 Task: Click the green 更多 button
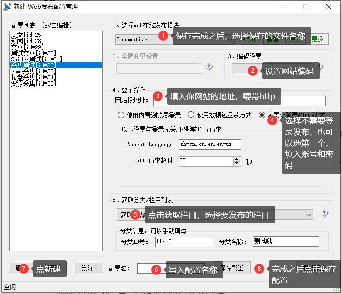tap(318, 39)
